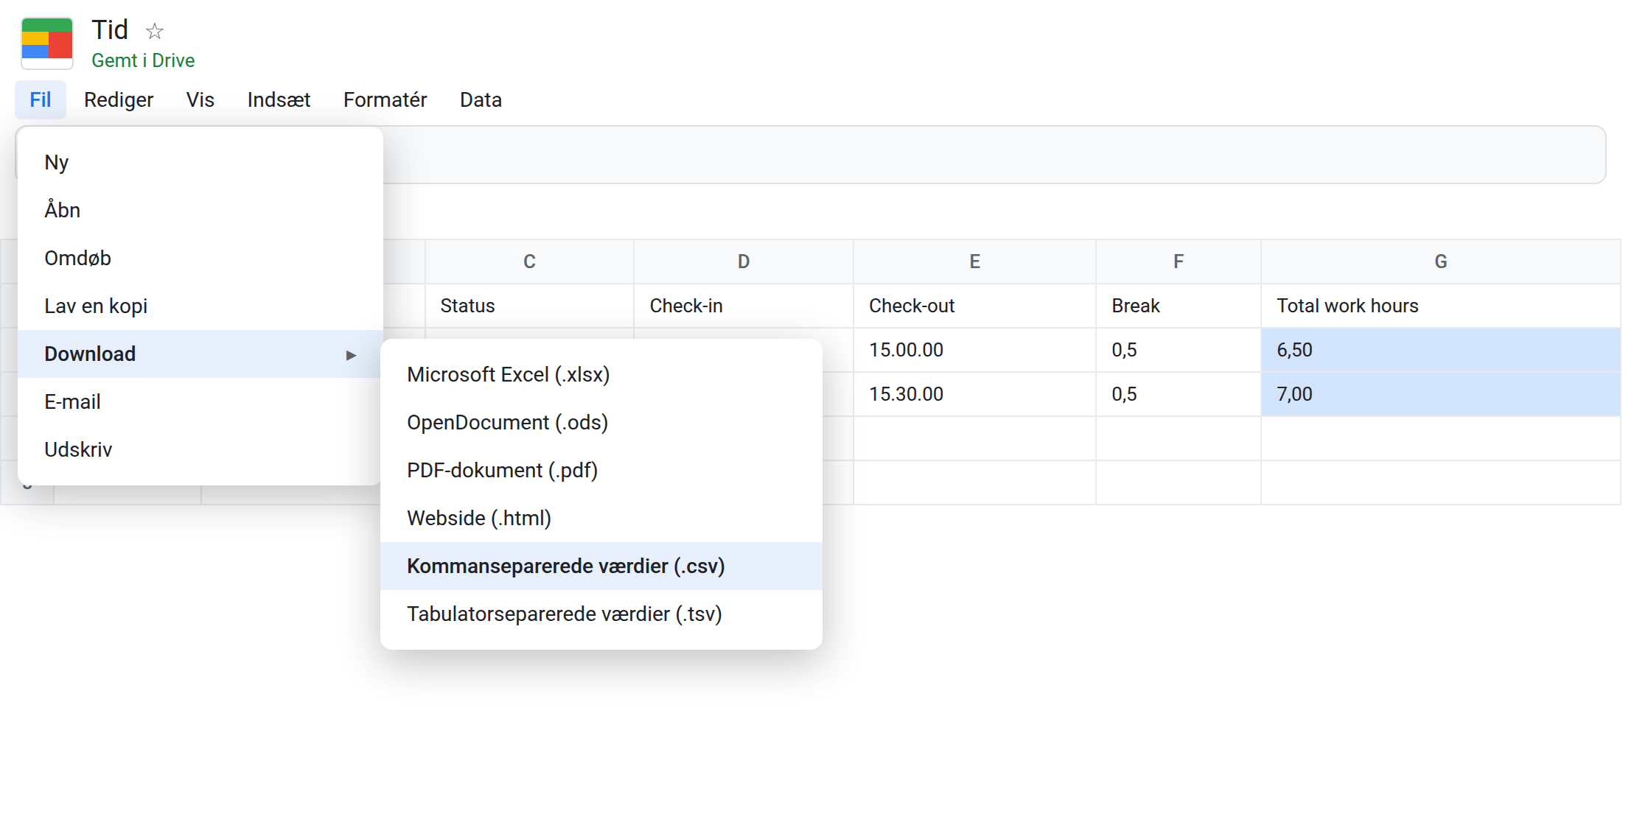Open the Formatér menu

click(385, 99)
